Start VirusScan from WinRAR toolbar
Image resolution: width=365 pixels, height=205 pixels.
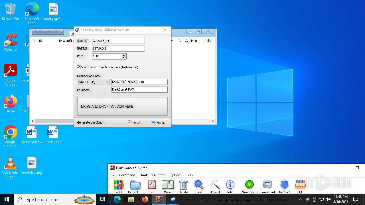pos(250,186)
